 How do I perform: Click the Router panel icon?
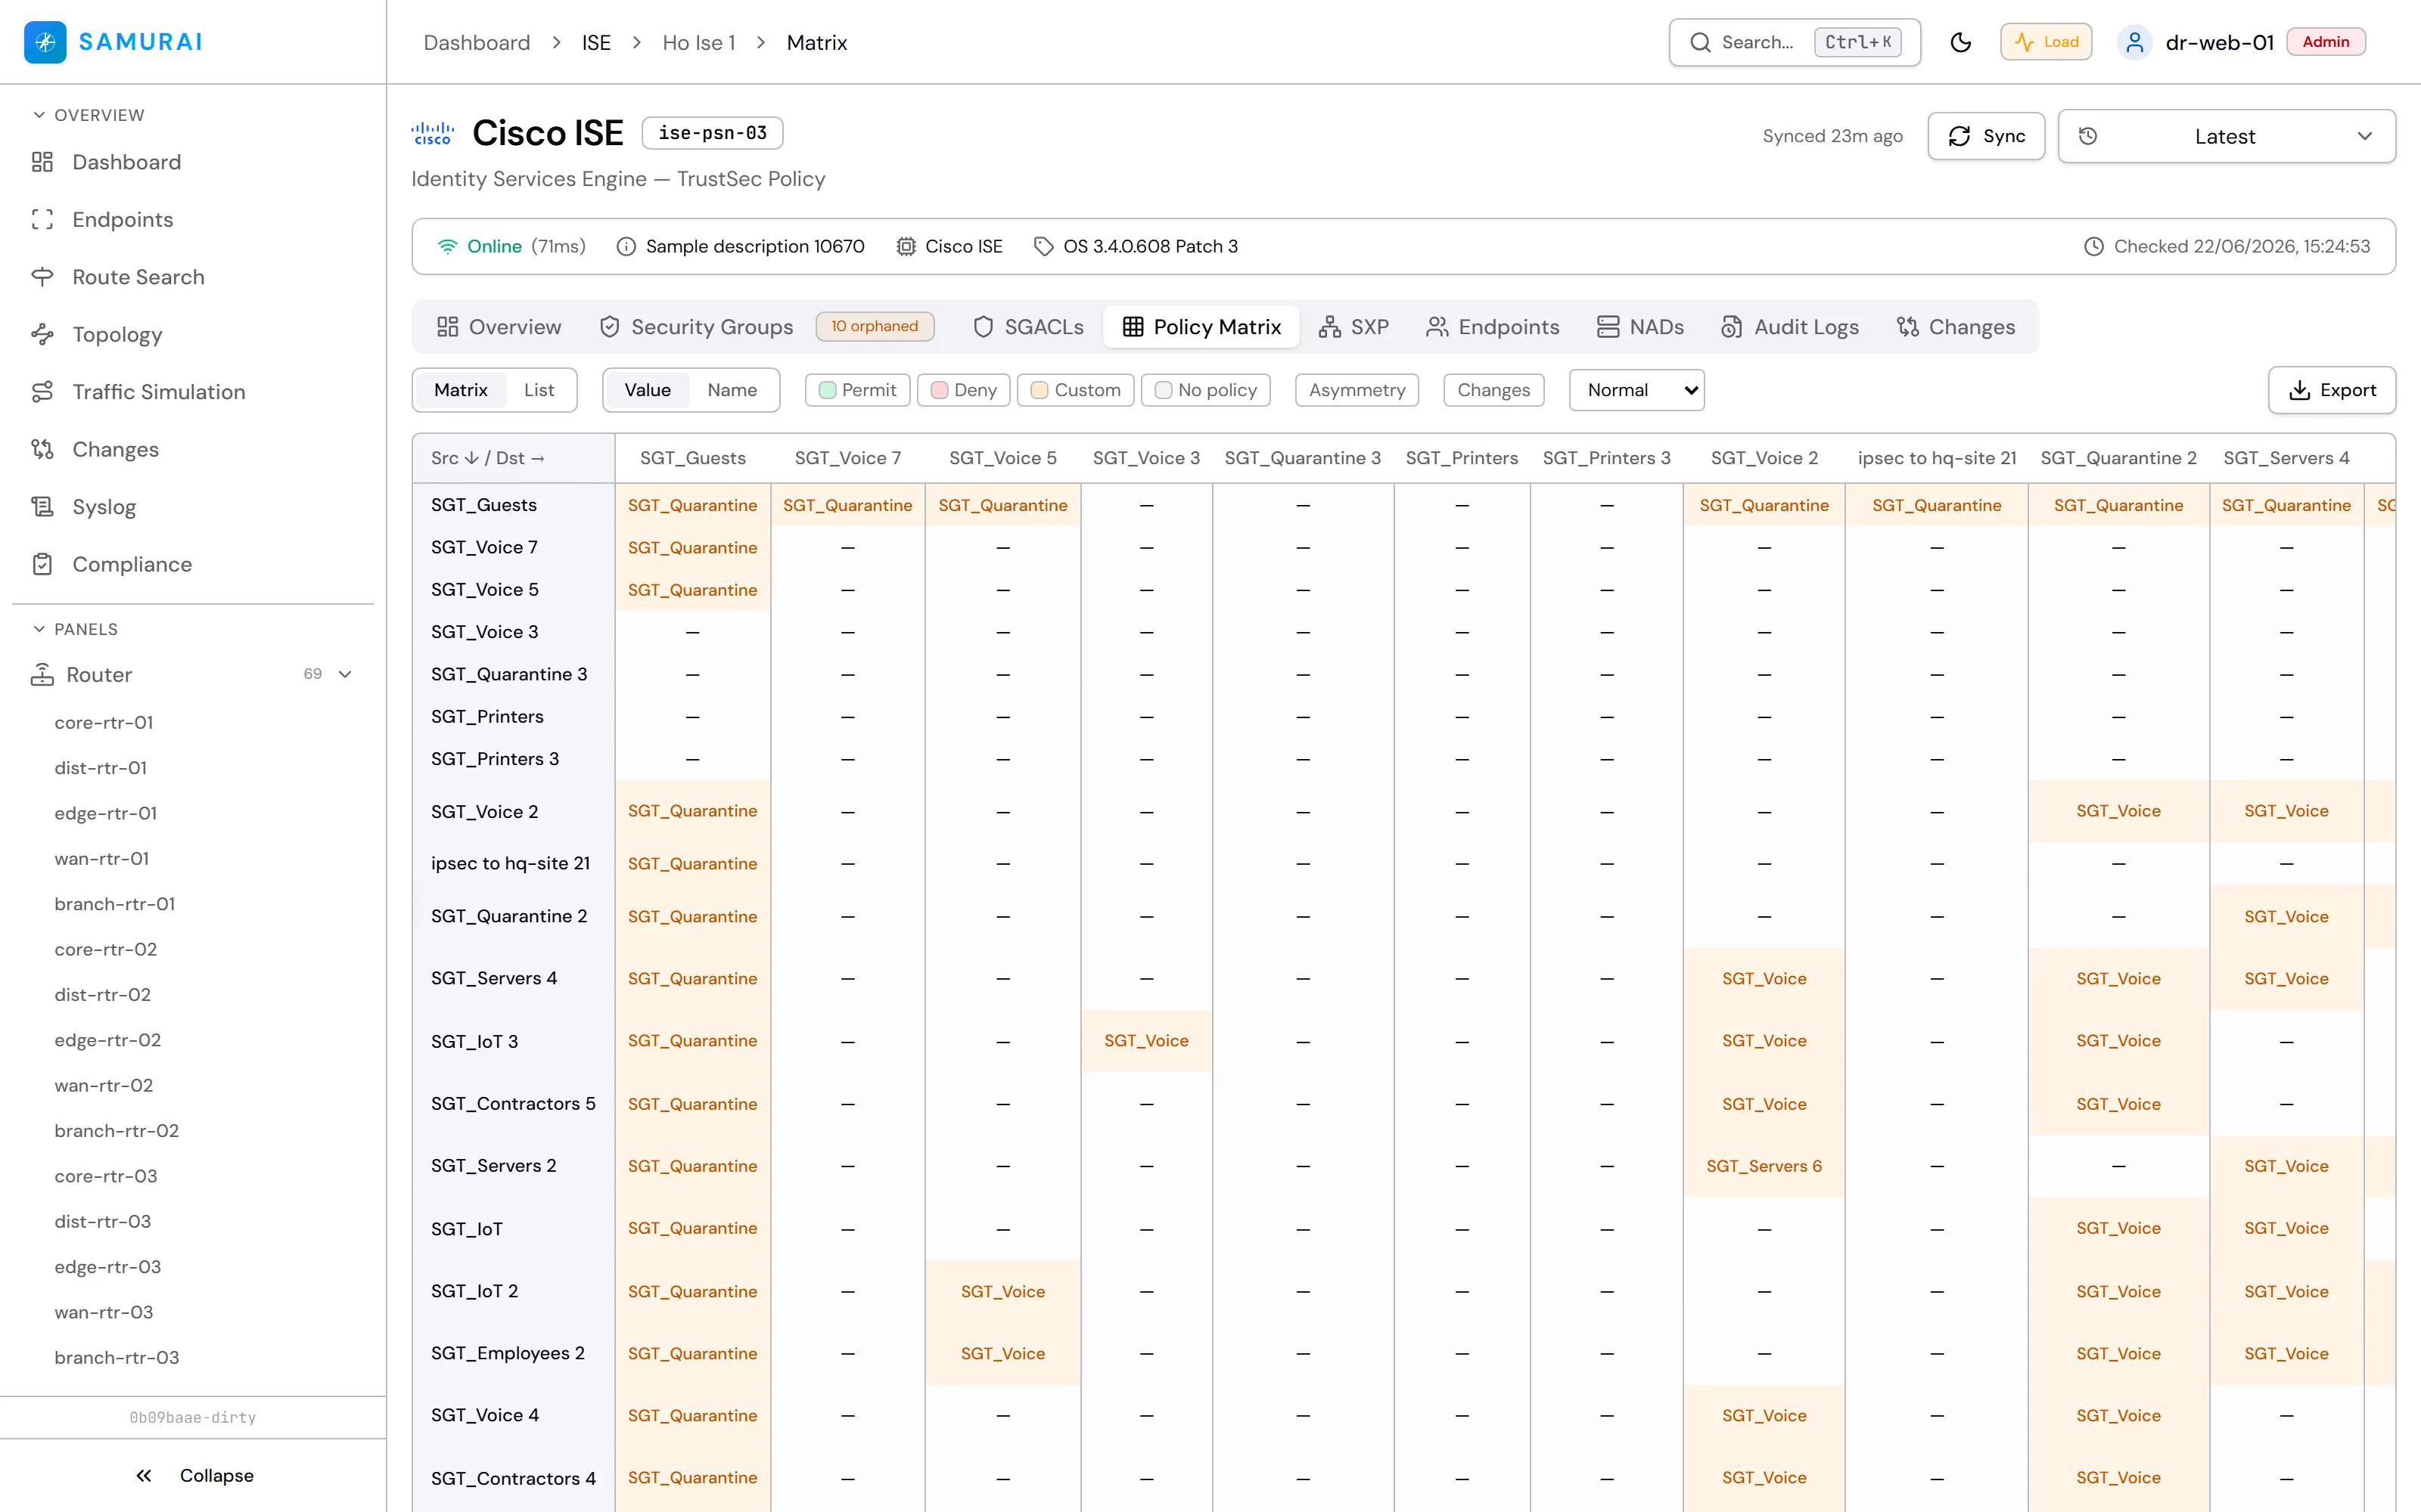click(42, 675)
